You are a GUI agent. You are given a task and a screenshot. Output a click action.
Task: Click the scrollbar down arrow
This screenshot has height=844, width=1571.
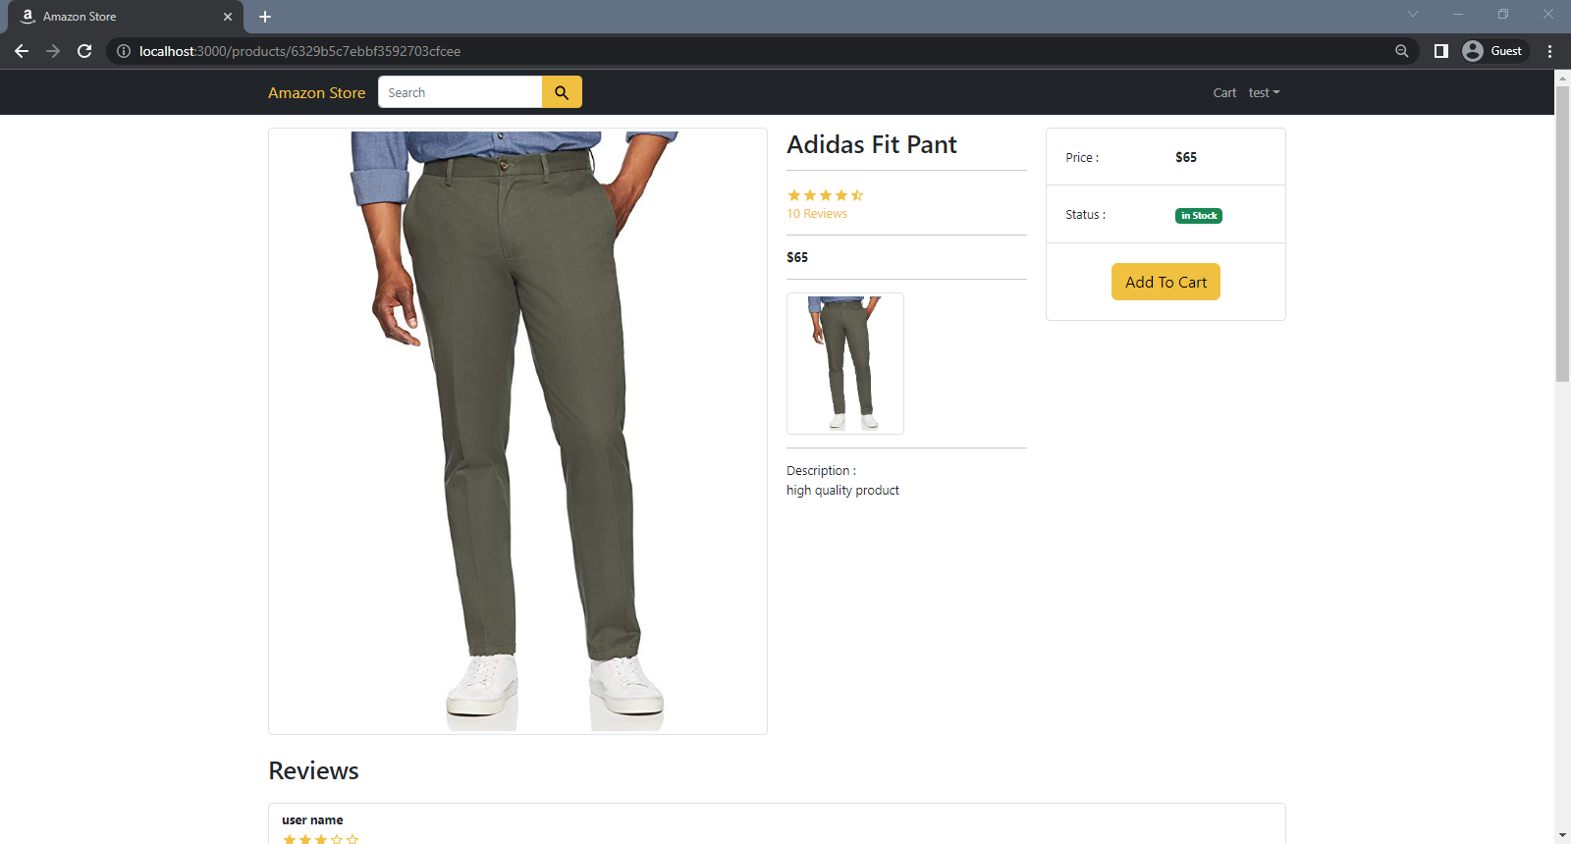(1562, 835)
